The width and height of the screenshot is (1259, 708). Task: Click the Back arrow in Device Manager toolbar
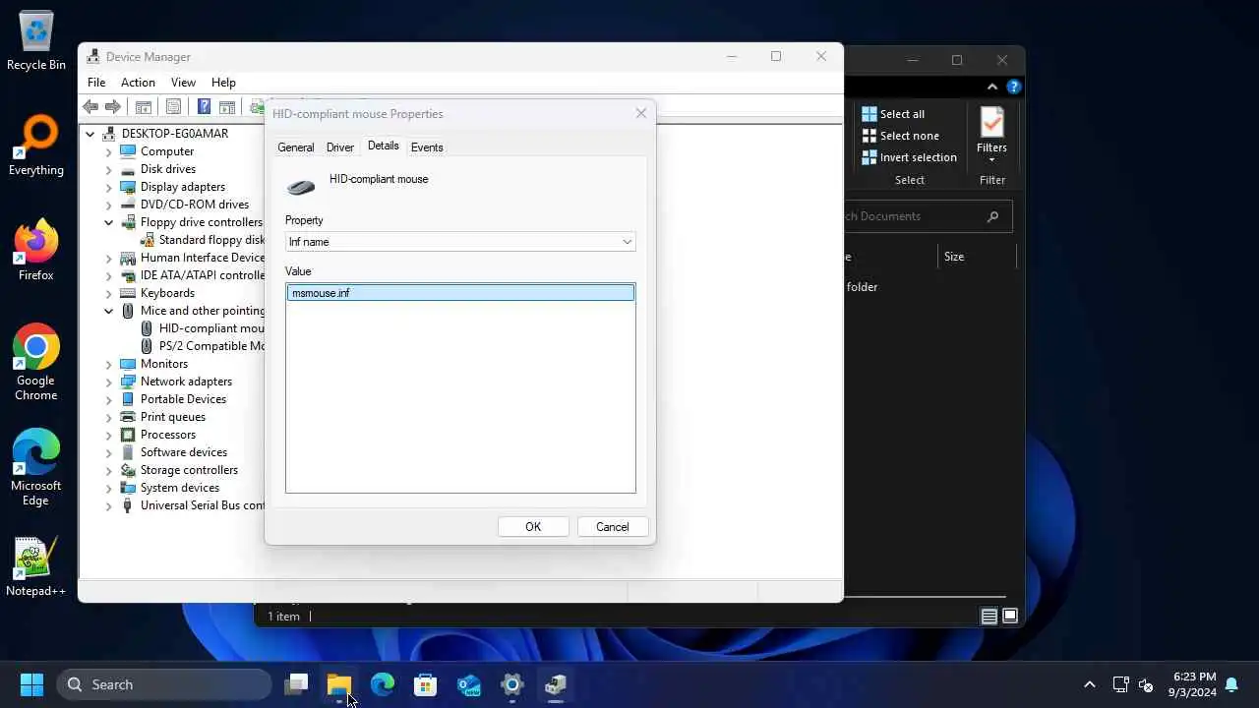[x=90, y=107]
